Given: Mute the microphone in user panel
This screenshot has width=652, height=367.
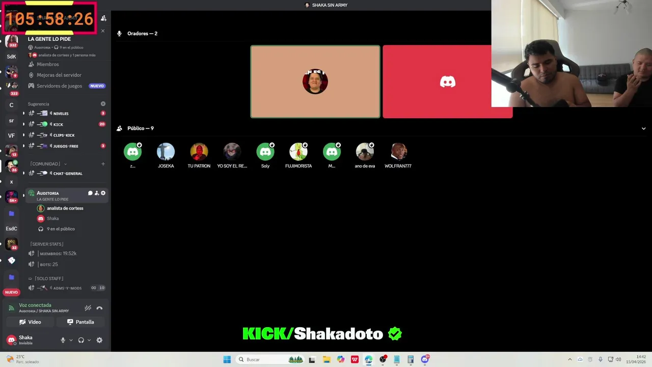Looking at the screenshot, I should (x=63, y=340).
